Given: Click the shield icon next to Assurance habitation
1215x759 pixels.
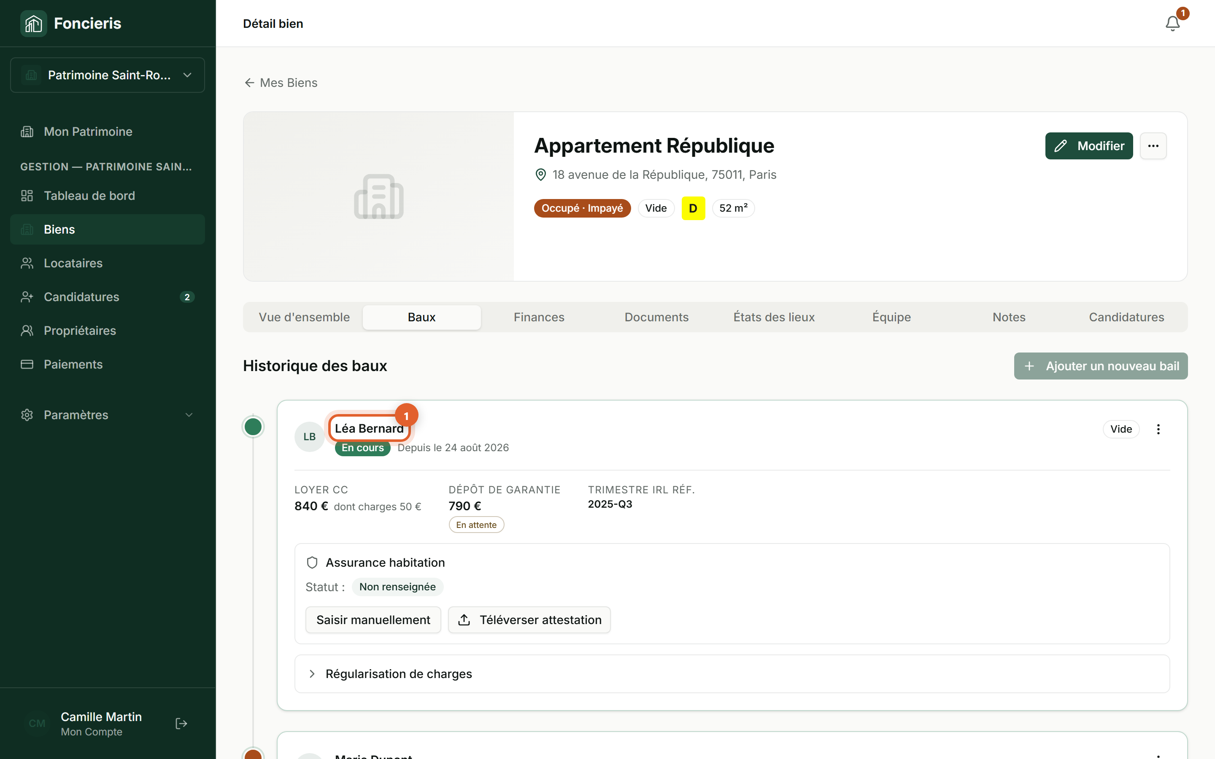Looking at the screenshot, I should (312, 562).
